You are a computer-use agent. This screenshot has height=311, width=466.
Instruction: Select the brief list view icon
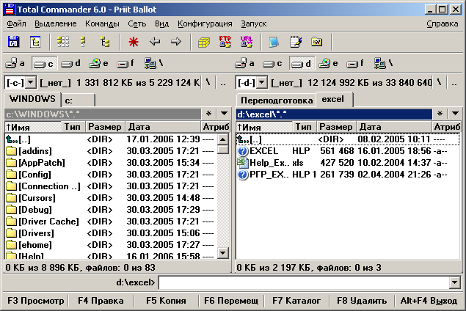coord(83,42)
